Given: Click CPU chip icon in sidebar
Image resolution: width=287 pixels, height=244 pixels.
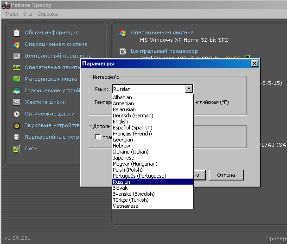Looking at the screenshot, I should 17,56.
